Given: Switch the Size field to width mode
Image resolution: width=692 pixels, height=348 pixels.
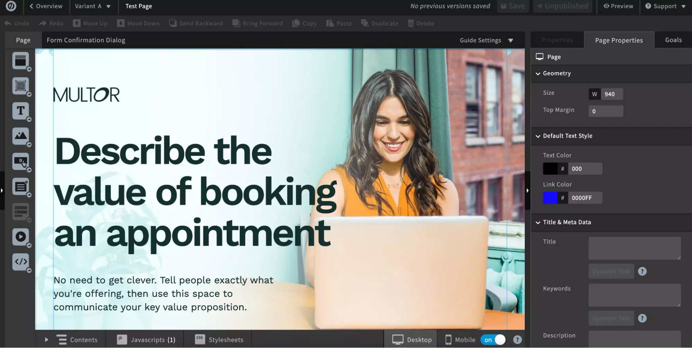Looking at the screenshot, I should click(x=594, y=94).
